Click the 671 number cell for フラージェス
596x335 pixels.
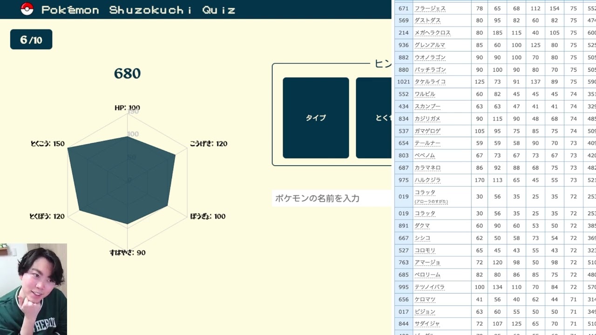click(x=403, y=8)
